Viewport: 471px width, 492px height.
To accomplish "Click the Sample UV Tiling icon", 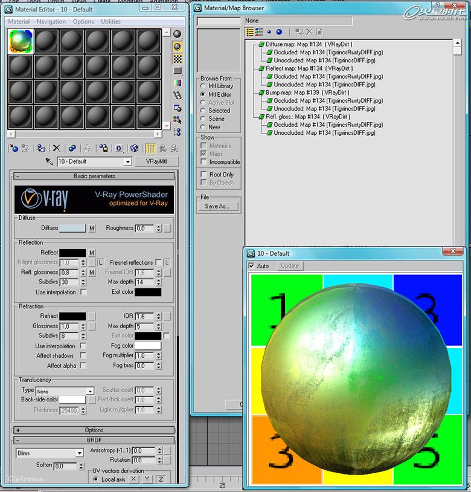I will tap(178, 71).
